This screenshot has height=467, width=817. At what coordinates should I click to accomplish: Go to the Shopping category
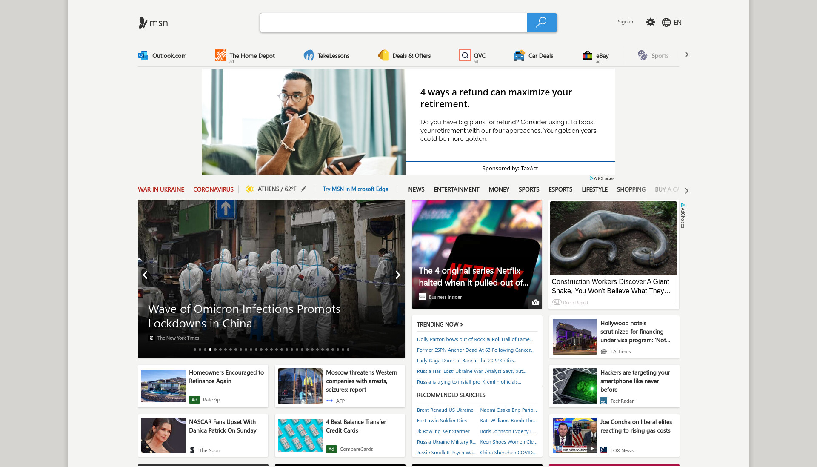pos(631,189)
